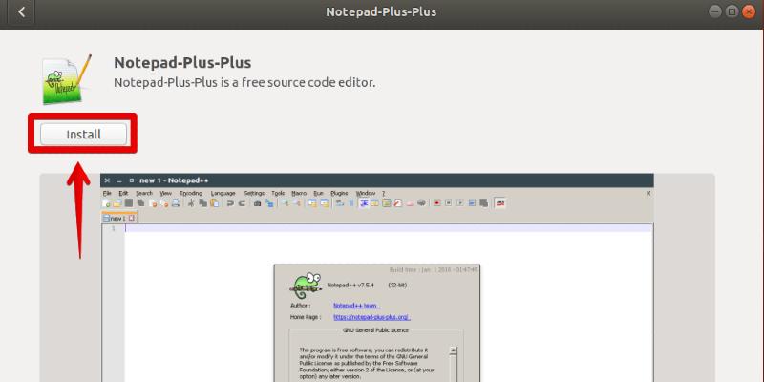Click the red Record Macro toolbar icon

coord(436,203)
